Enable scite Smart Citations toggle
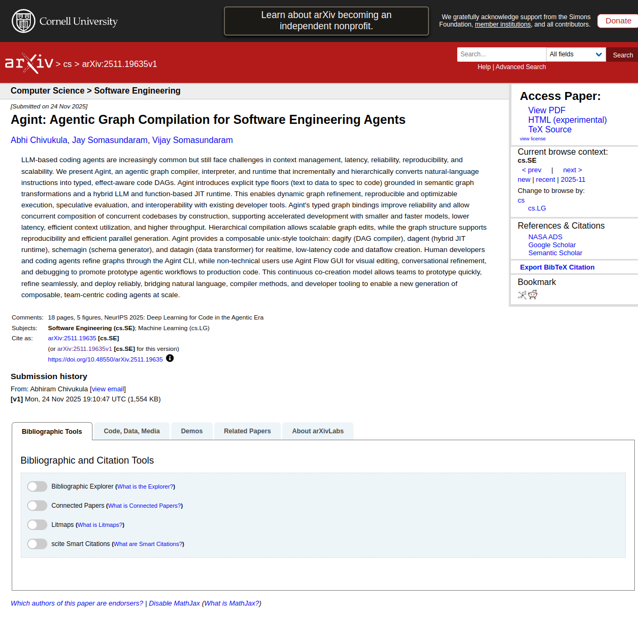The image size is (638, 638). click(37, 544)
